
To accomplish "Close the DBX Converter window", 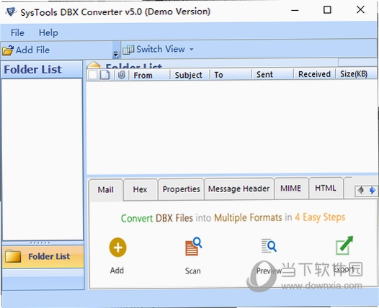I will 360,9.
